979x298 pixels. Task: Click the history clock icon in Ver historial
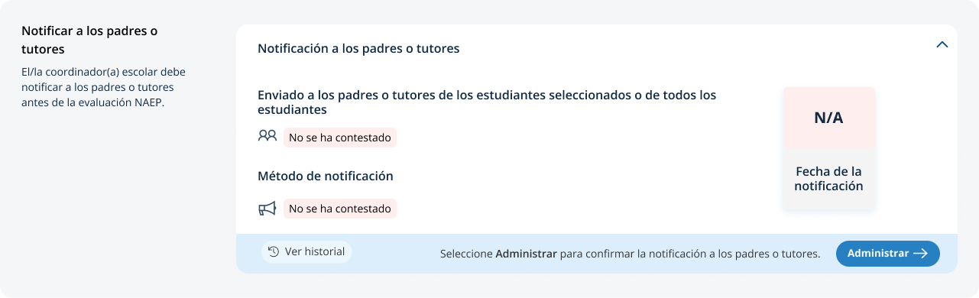point(274,251)
